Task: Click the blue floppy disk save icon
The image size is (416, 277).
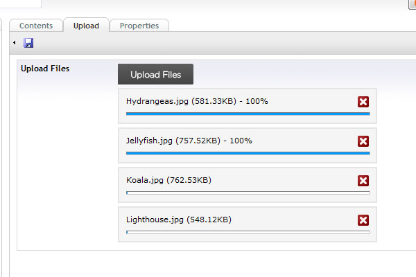Action: tap(28, 43)
